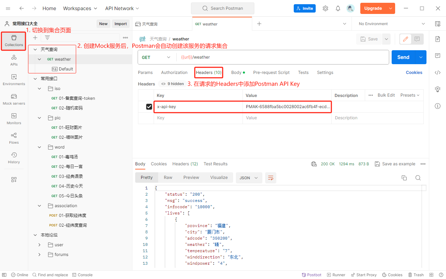
Task: Open the environment quick look icon
Action: [x=438, y=24]
